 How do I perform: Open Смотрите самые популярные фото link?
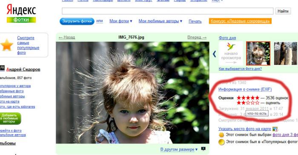[x=28, y=45]
